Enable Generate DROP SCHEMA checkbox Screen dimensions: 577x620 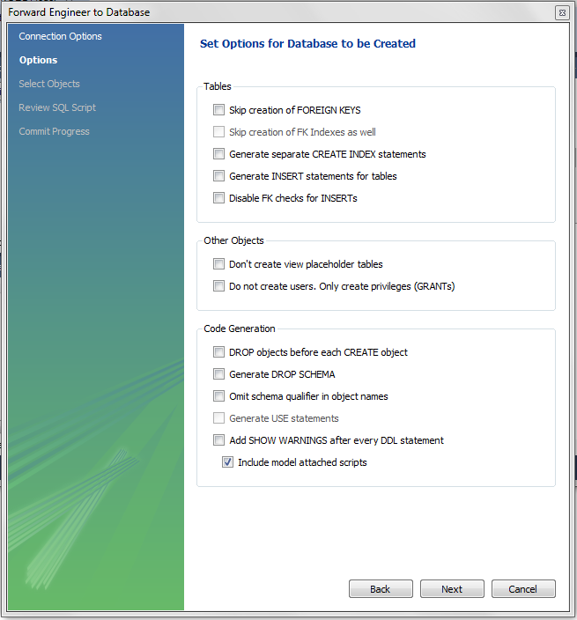click(x=219, y=374)
